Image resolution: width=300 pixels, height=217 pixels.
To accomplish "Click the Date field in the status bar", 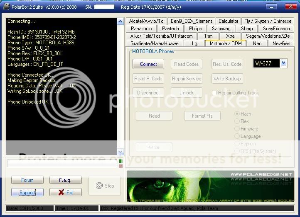I will click(30, 208).
